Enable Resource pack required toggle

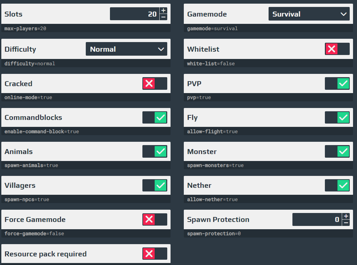pos(155,253)
